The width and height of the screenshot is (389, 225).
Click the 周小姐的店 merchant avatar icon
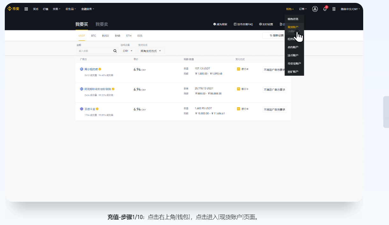pyautogui.click(x=82, y=69)
